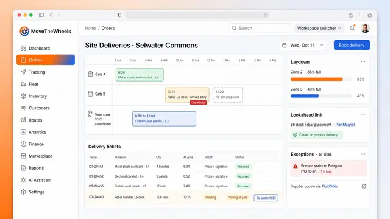Open the FluidGrids link
The height and width of the screenshot is (219, 390).
point(330,186)
